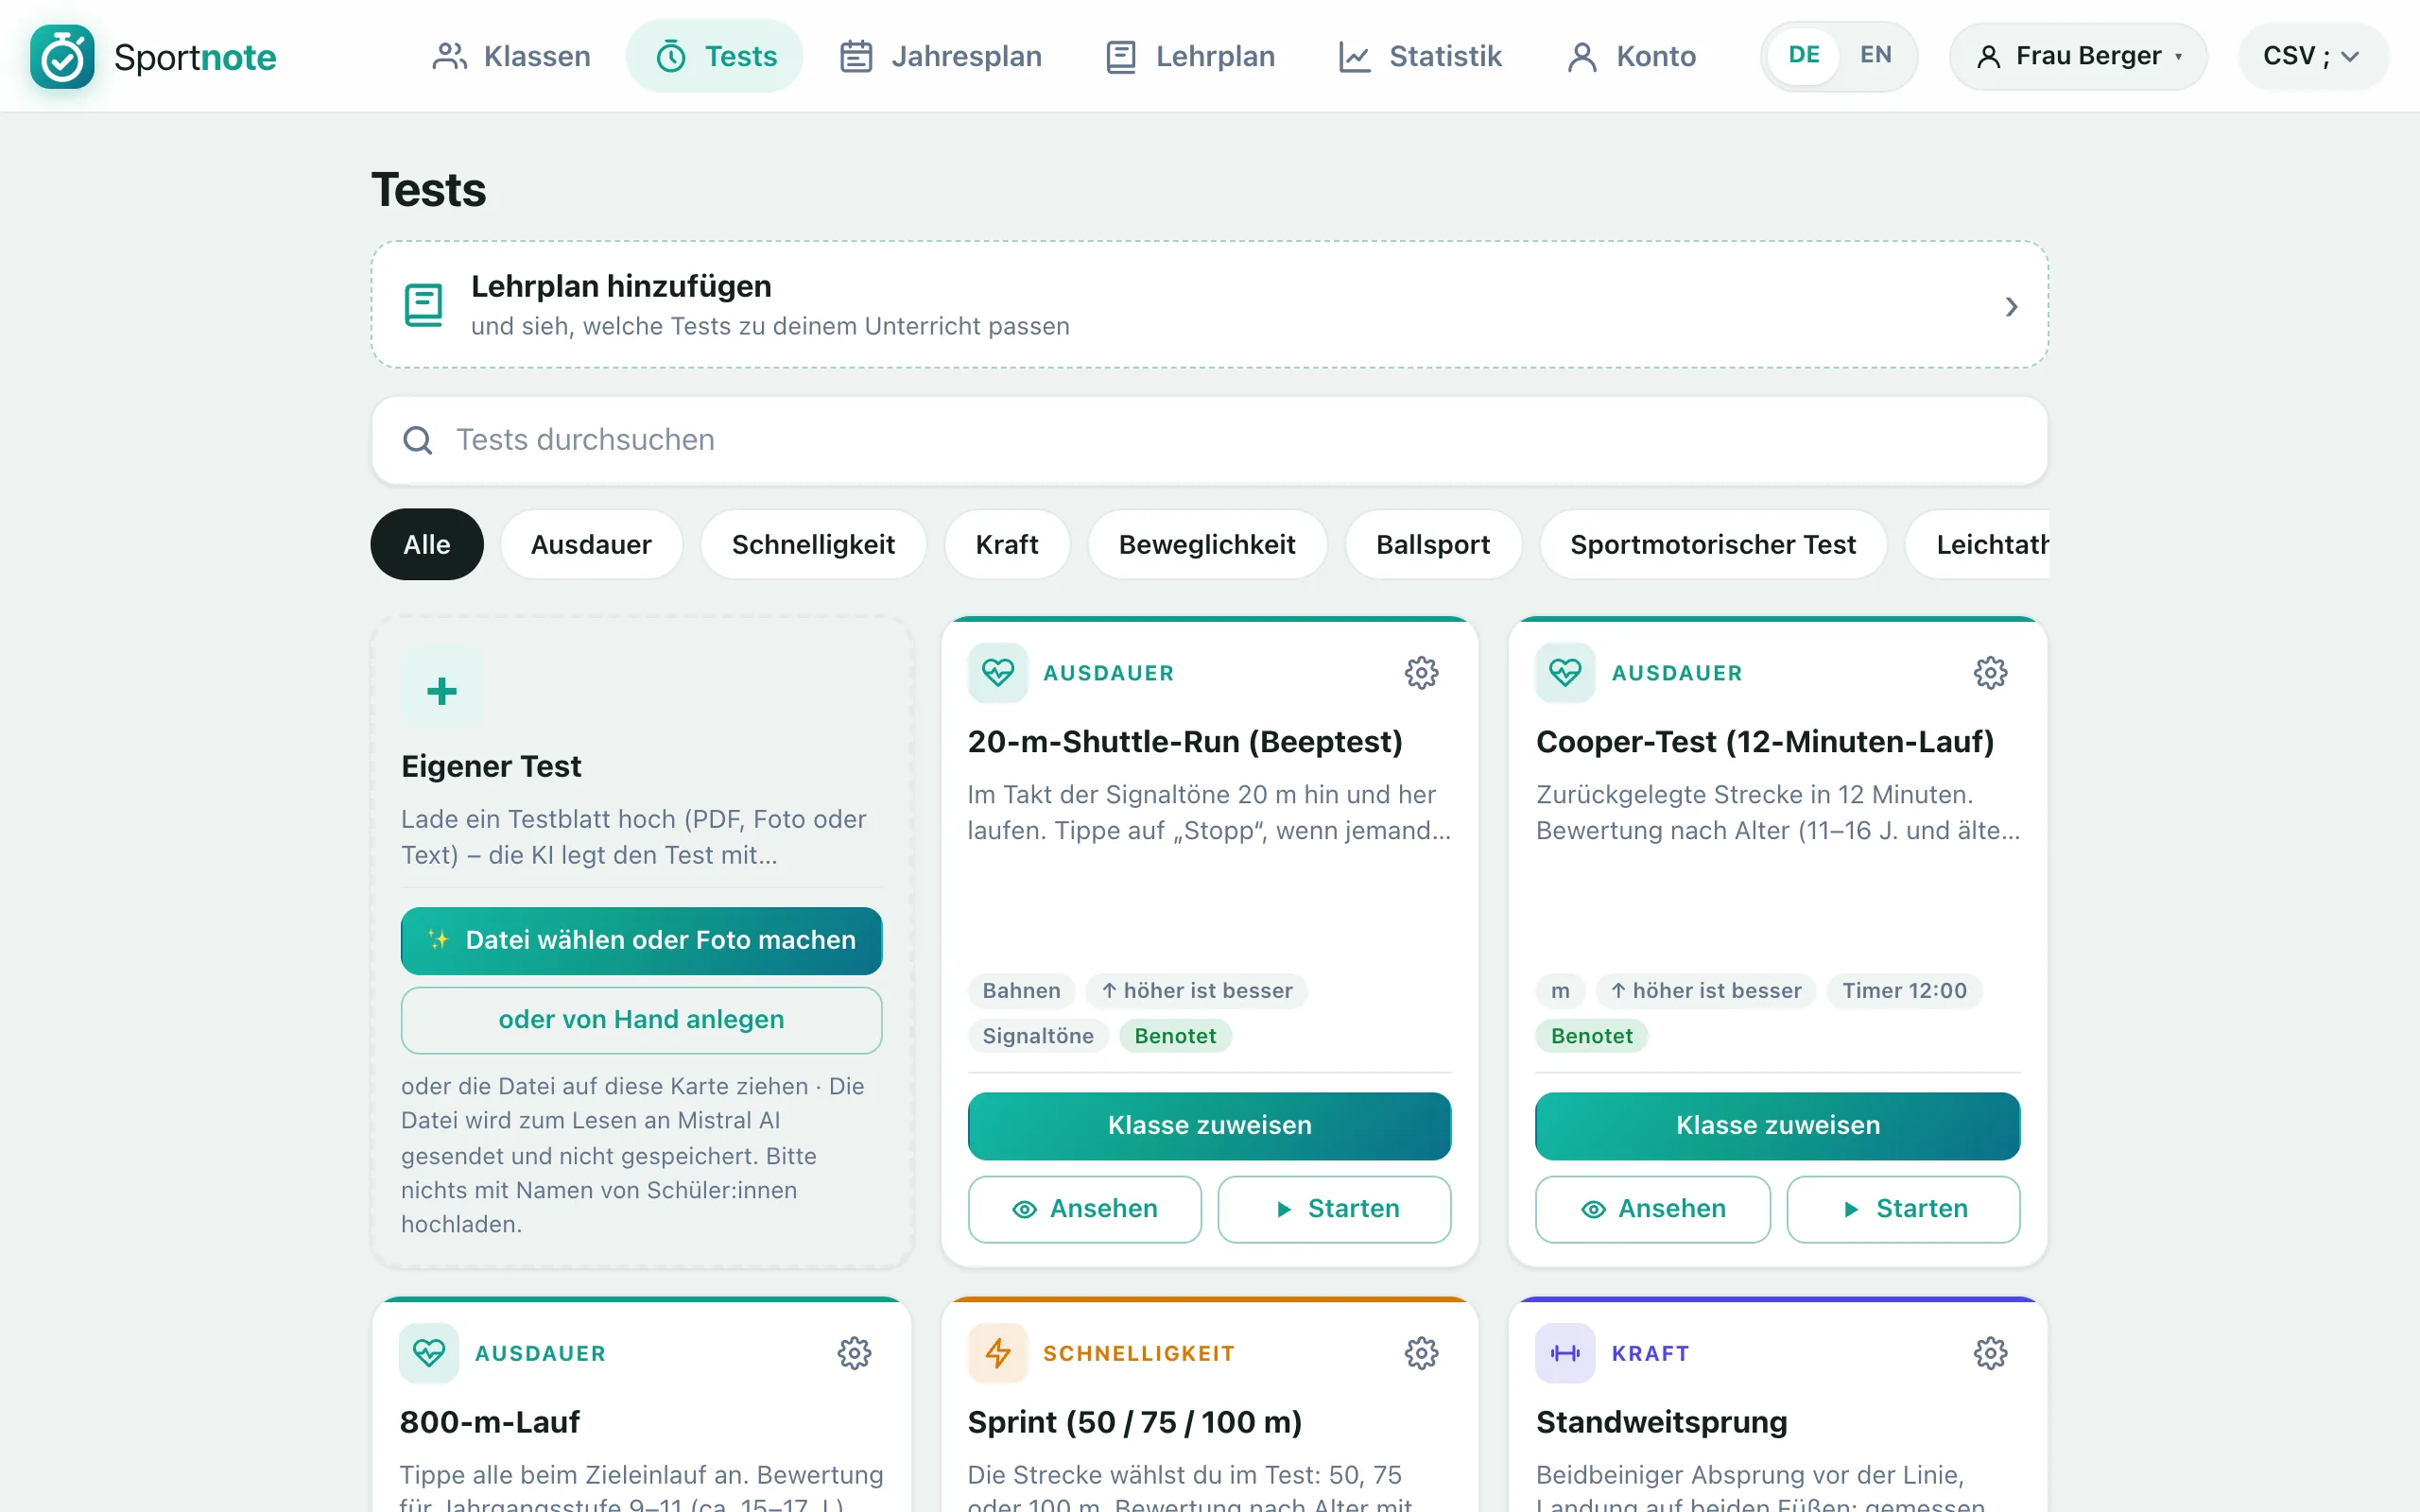Open settings gear on 20-m-Shuttle-Run card
Viewport: 2420px width, 1512px height.
pyautogui.click(x=1421, y=673)
